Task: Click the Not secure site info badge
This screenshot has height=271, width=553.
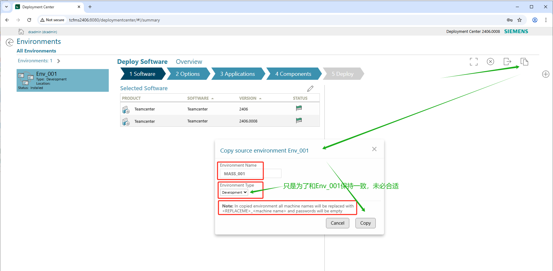Action: [52, 20]
